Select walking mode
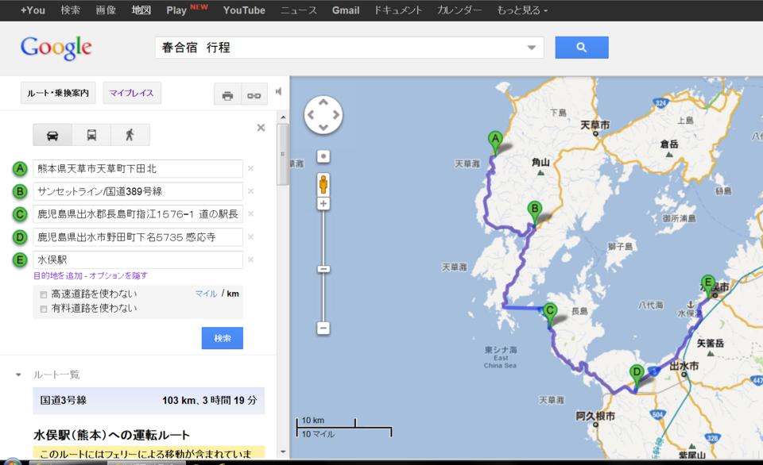 click(x=130, y=135)
